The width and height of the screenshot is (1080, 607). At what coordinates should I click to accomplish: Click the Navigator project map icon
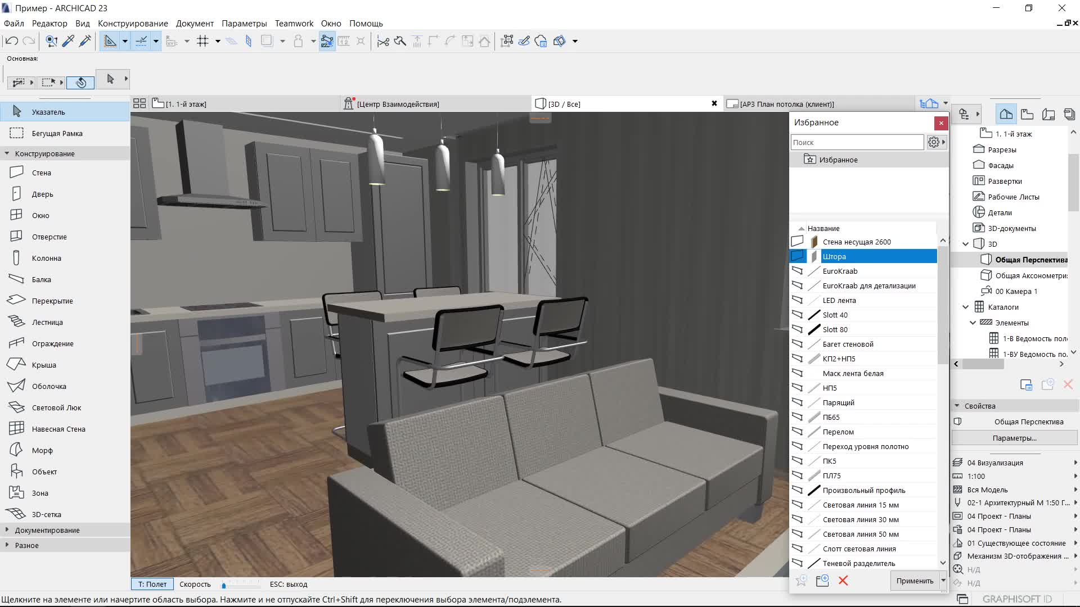point(1006,114)
